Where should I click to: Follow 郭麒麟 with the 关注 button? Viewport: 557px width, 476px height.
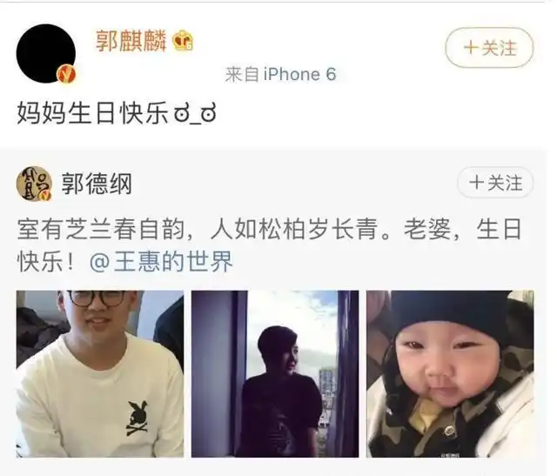tap(489, 48)
